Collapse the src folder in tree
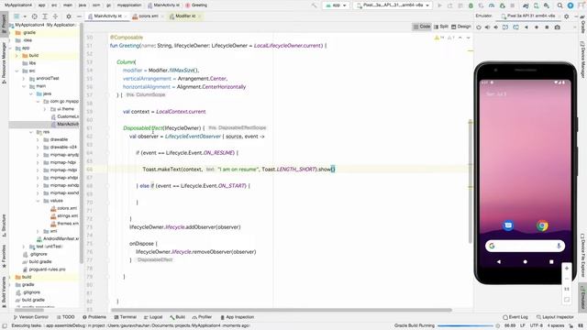Image resolution: width=587 pixels, height=330 pixels. pyautogui.click(x=17, y=71)
